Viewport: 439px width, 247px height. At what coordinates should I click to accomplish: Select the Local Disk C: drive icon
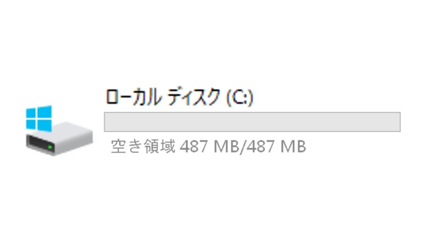[59, 130]
